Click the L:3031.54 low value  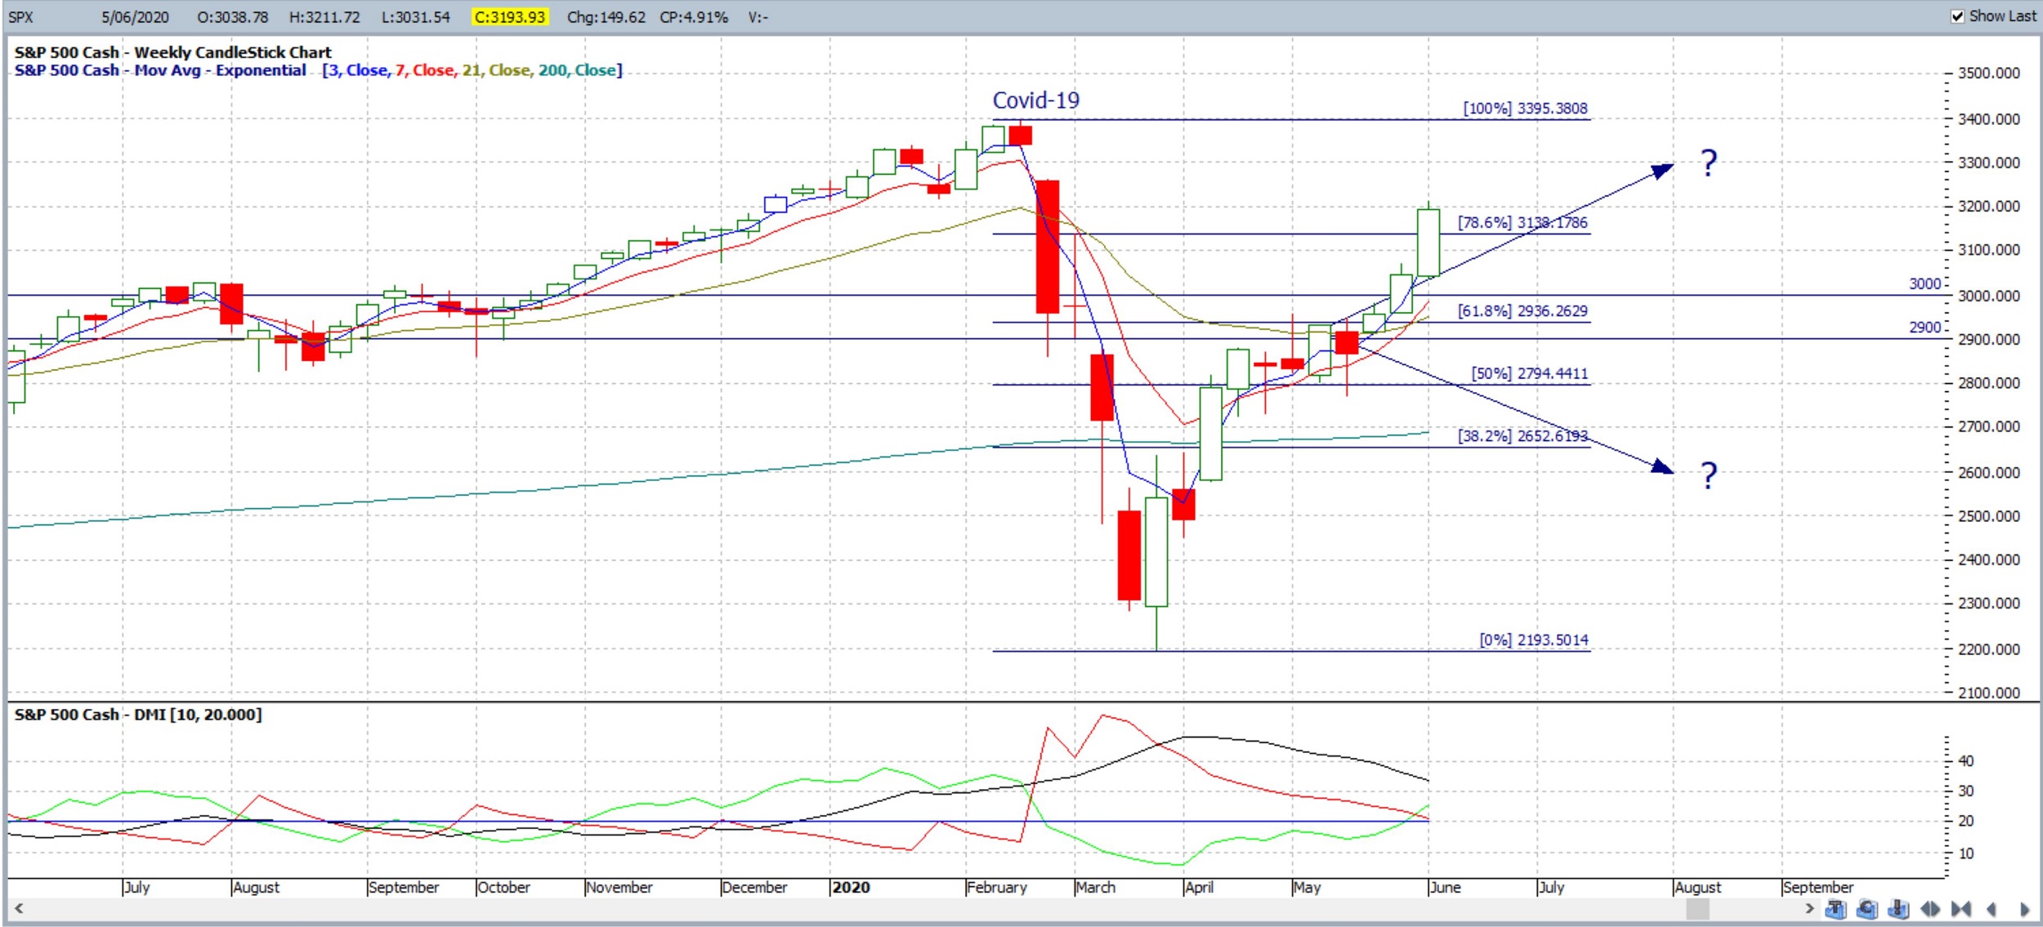415,17
